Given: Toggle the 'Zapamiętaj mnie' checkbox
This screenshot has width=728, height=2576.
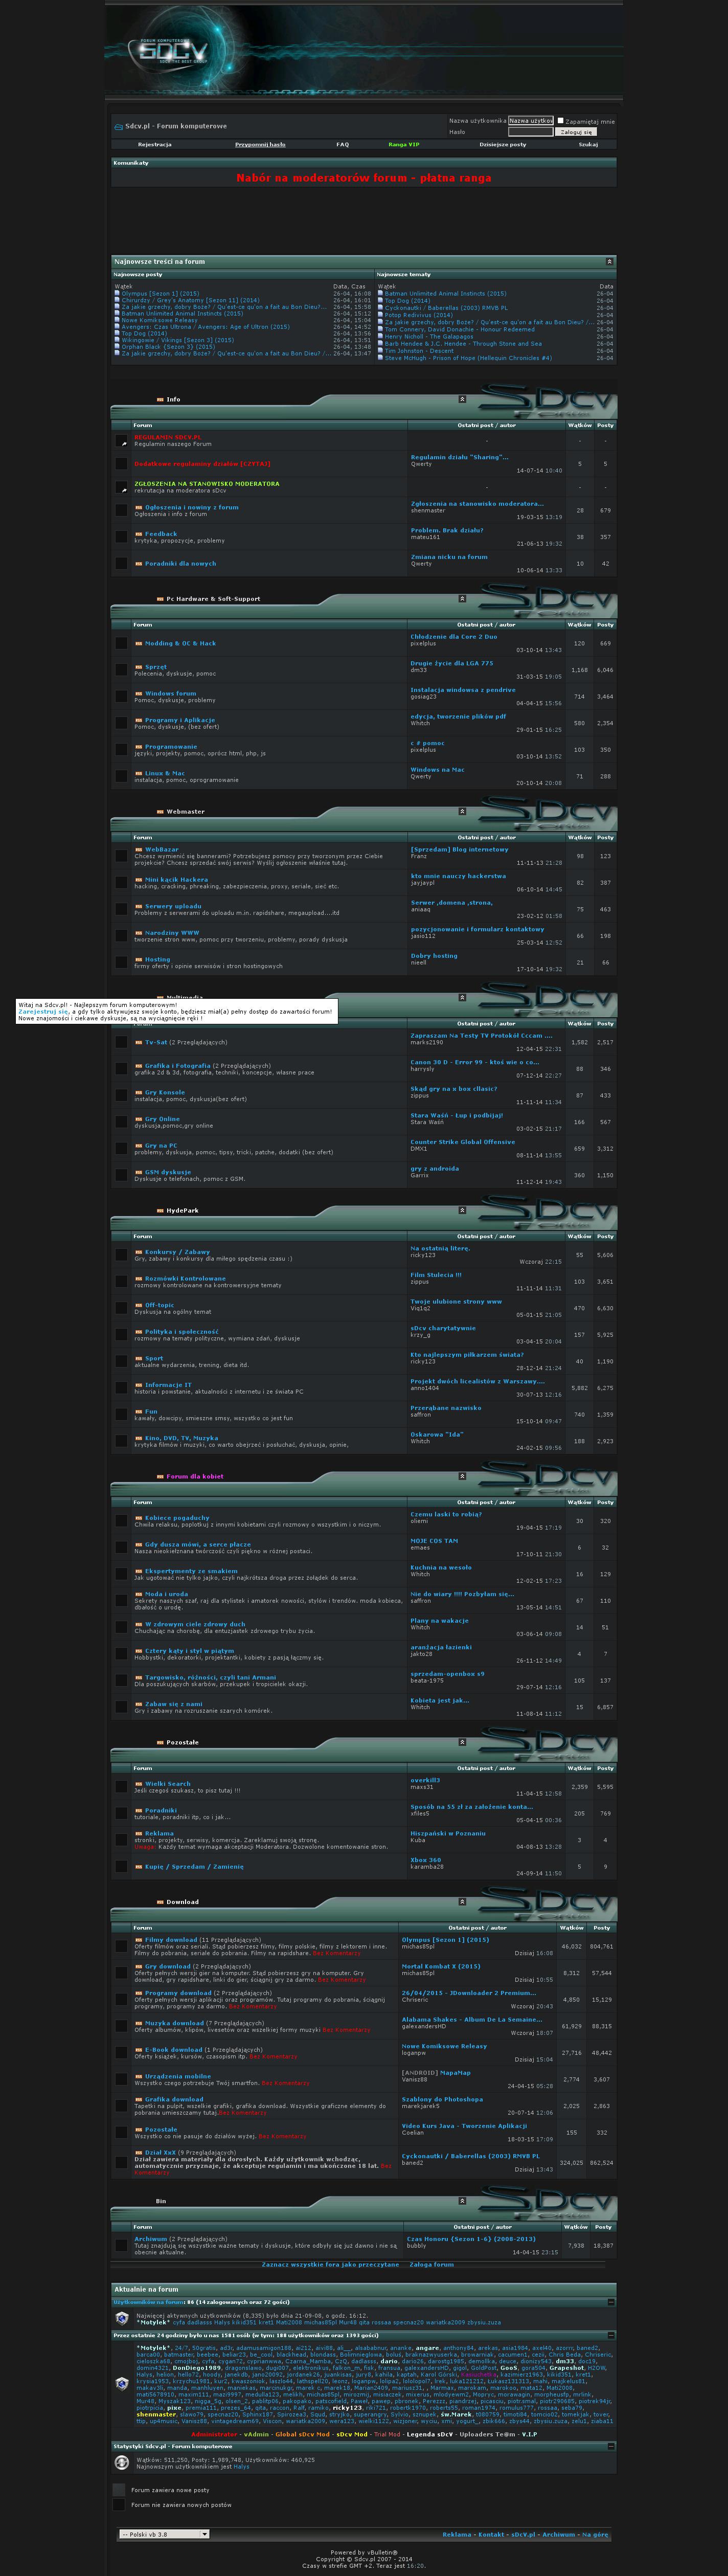Looking at the screenshot, I should point(560,120).
